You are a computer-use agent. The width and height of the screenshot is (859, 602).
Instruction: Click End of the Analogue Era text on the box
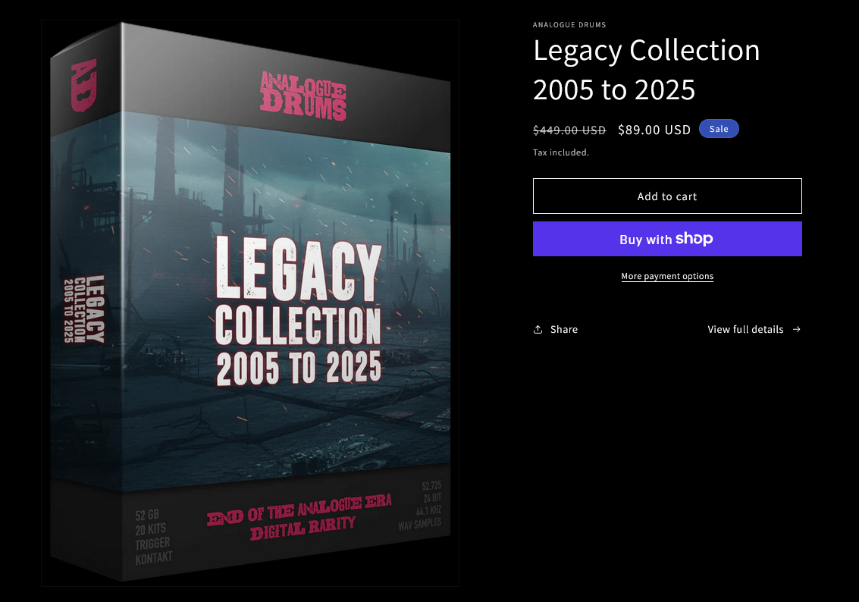click(x=300, y=516)
